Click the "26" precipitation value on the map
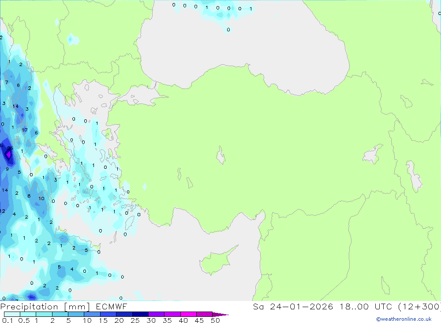This screenshot has height=323, width=441. click(10, 148)
